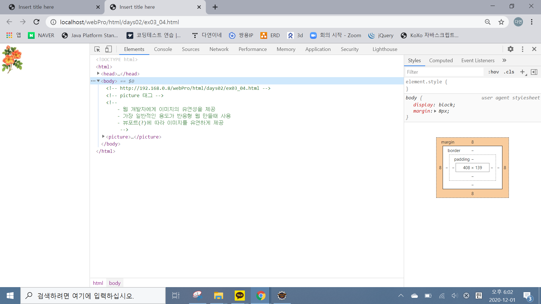The width and height of the screenshot is (541, 304).
Task: Click the Styles filter input field
Action: pos(444,72)
